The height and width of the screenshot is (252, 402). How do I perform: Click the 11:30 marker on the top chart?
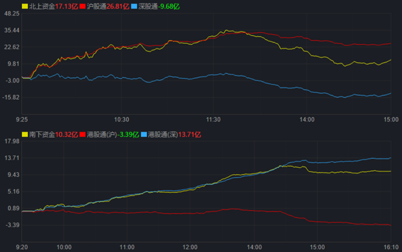point(213,120)
